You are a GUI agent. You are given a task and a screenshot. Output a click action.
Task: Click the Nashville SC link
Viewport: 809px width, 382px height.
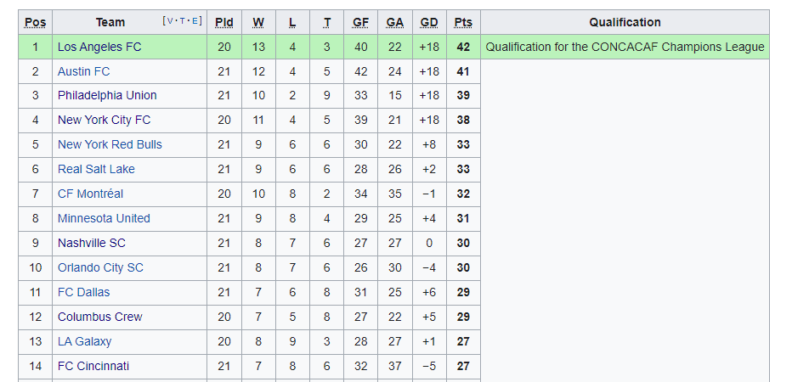tap(91, 244)
